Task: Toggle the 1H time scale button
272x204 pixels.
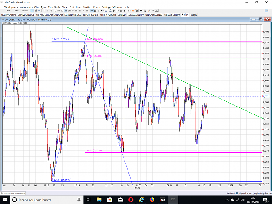Action: click(66, 10)
